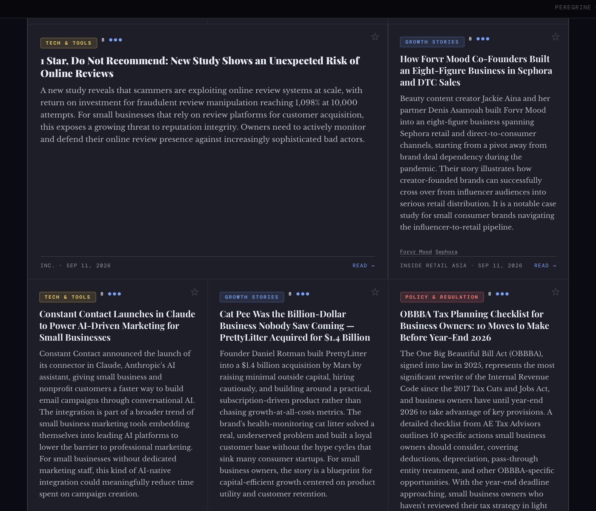Click score dots on OBBBA tax card
This screenshot has height=511, width=596.
tap(502, 294)
